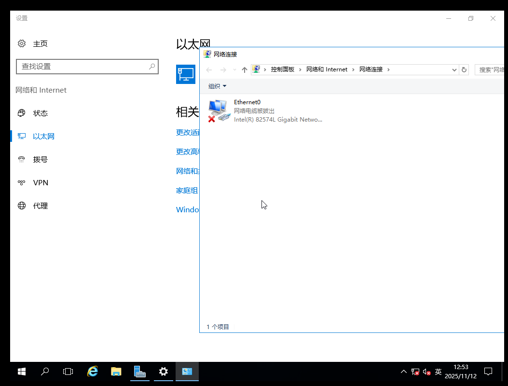Click the 英 input method indicator
Image resolution: width=508 pixels, height=386 pixels.
(438, 372)
